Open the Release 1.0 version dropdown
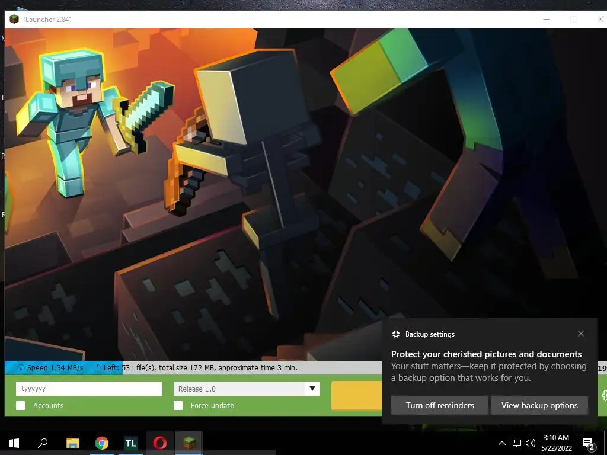The image size is (607, 455). (247, 389)
